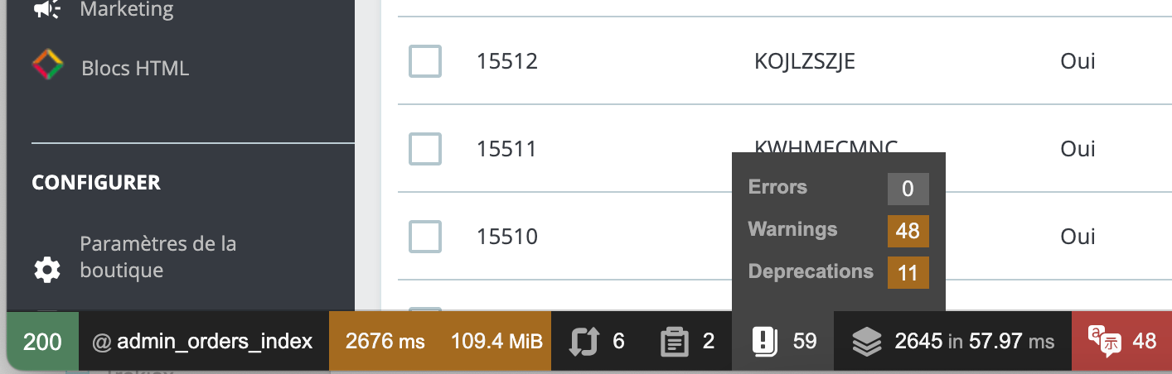Viewport: 1172px width, 374px height.
Task: Check the box for order 15510
Action: [x=425, y=237]
